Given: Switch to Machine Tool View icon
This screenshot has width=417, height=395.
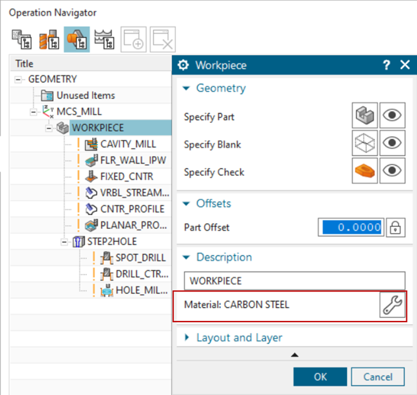Looking at the screenshot, I should (x=49, y=39).
